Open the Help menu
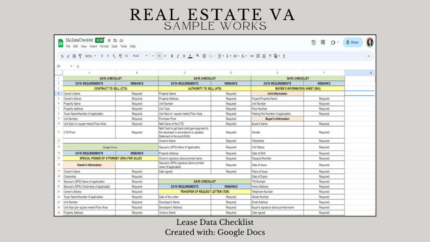The height and width of the screenshot is (242, 430). coord(133,46)
